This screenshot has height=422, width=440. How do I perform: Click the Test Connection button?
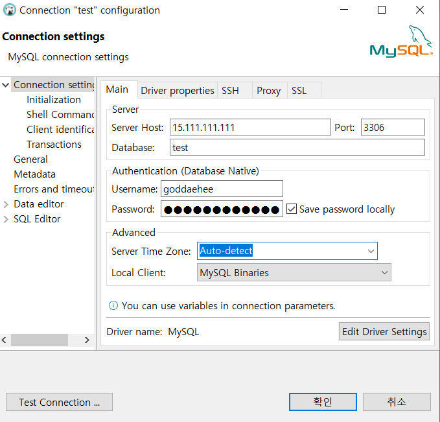59,402
